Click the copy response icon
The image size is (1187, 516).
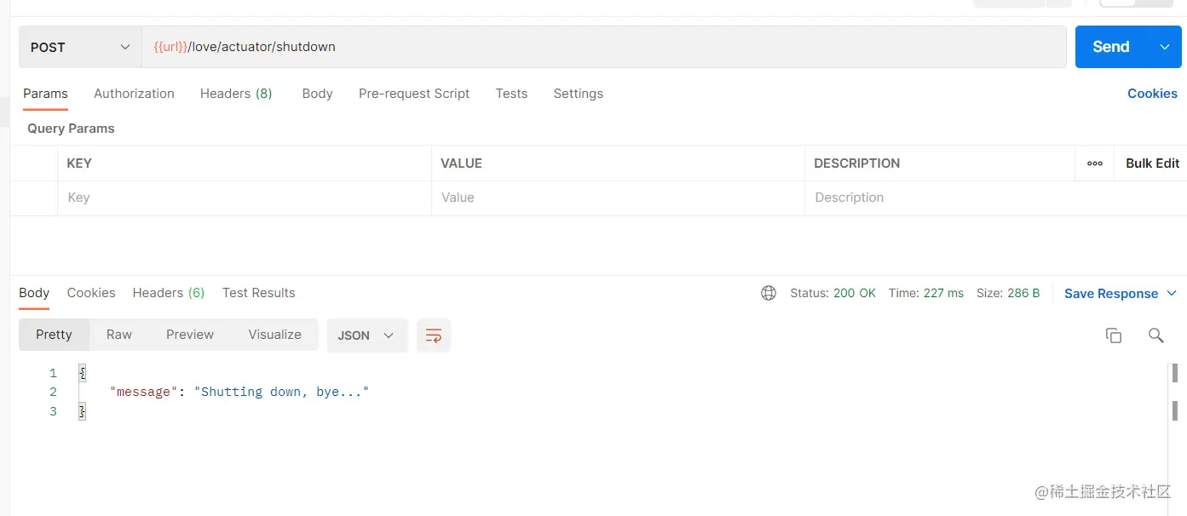pyautogui.click(x=1113, y=335)
